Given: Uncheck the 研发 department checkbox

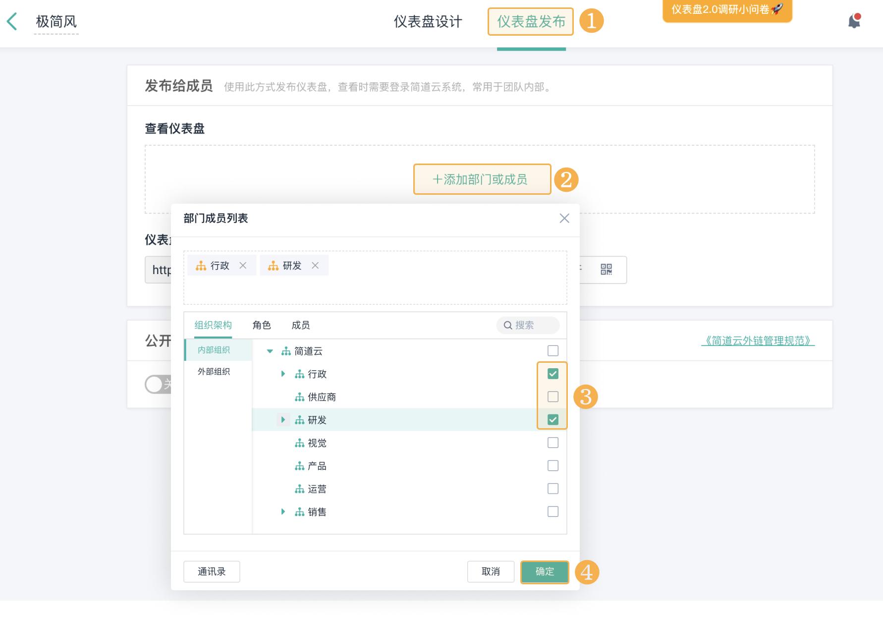Looking at the screenshot, I should [x=552, y=419].
